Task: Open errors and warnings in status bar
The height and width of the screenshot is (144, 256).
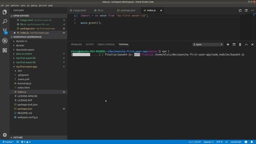Action: click(x=26, y=142)
